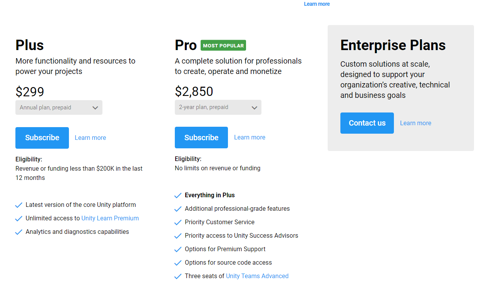Click checkmark beside Options for source code access

tap(178, 263)
